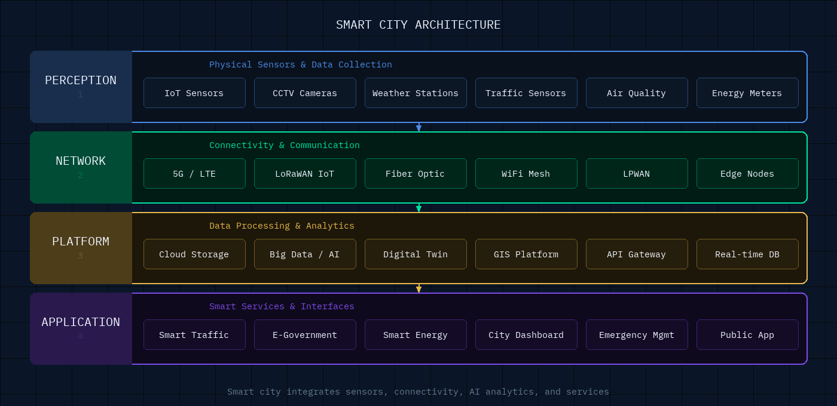
Task: Select the Smart Traffic box
Action: (x=194, y=335)
